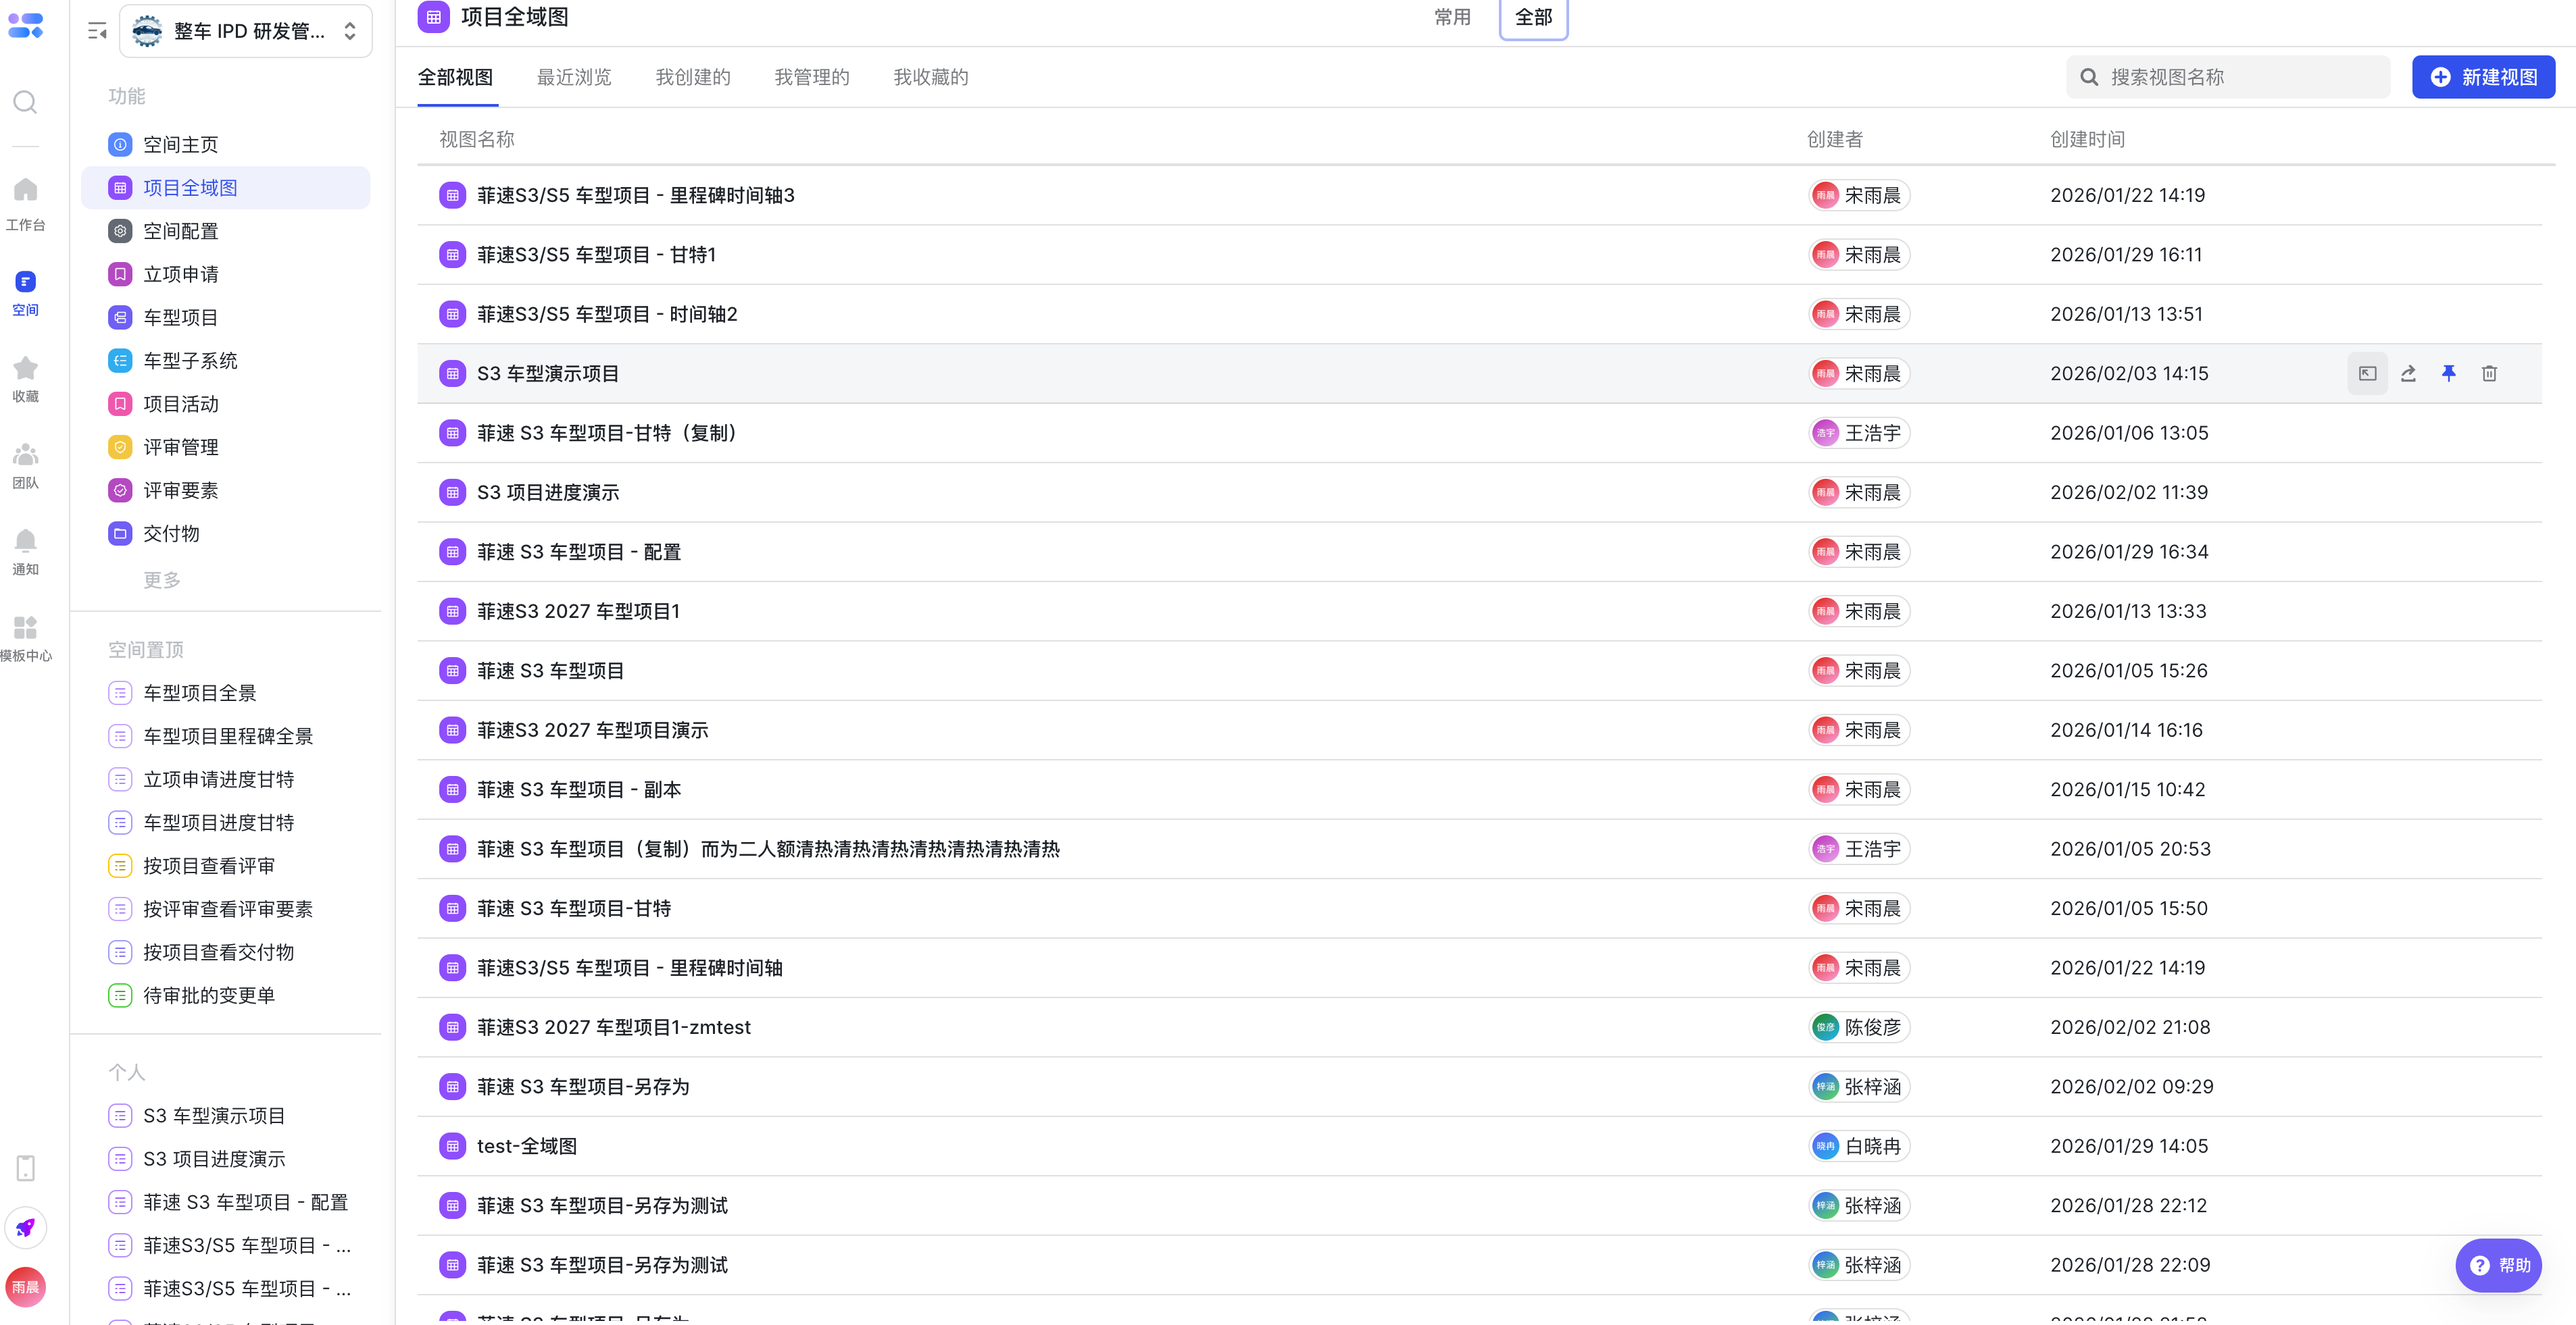Switch to the 我收藏的 tab
Image resolution: width=2576 pixels, height=1325 pixels.
[x=931, y=77]
